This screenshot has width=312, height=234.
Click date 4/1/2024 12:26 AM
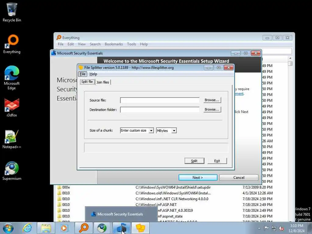tap(257, 193)
